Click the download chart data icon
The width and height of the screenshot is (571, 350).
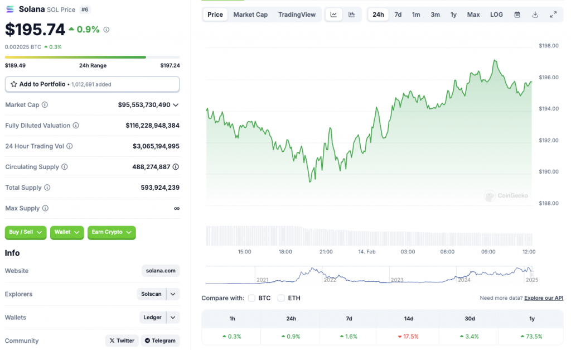[535, 15]
